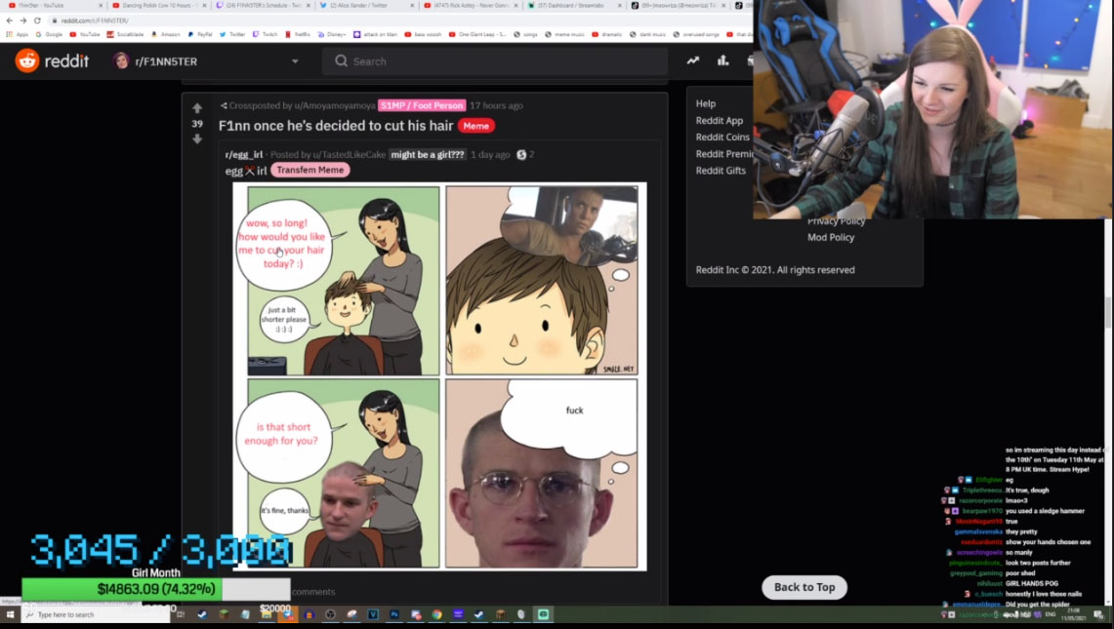
Task: Upvote the F1nn hair cut post
Action: (x=197, y=108)
